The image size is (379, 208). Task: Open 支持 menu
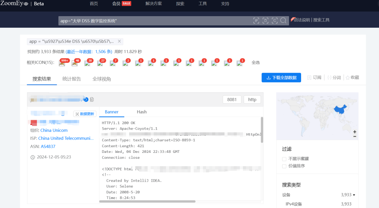coord(225,4)
